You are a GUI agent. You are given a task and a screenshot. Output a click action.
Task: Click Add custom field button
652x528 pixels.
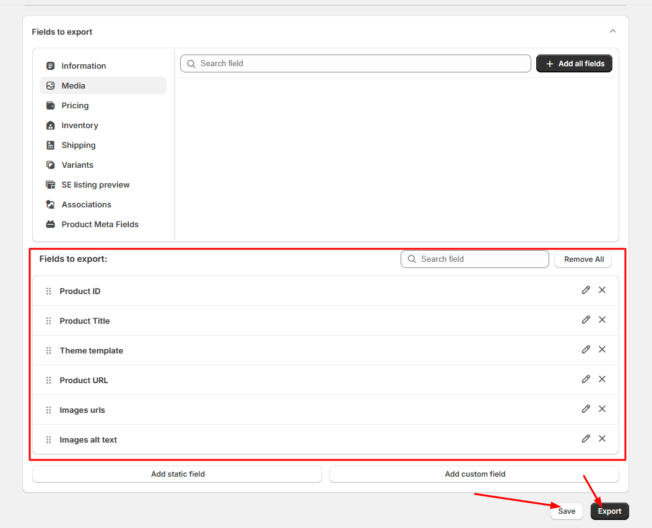coord(474,474)
